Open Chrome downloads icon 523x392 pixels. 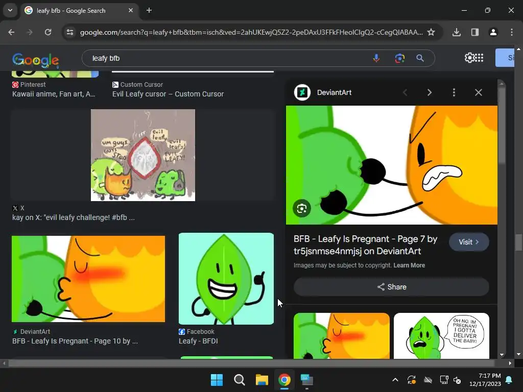(457, 32)
